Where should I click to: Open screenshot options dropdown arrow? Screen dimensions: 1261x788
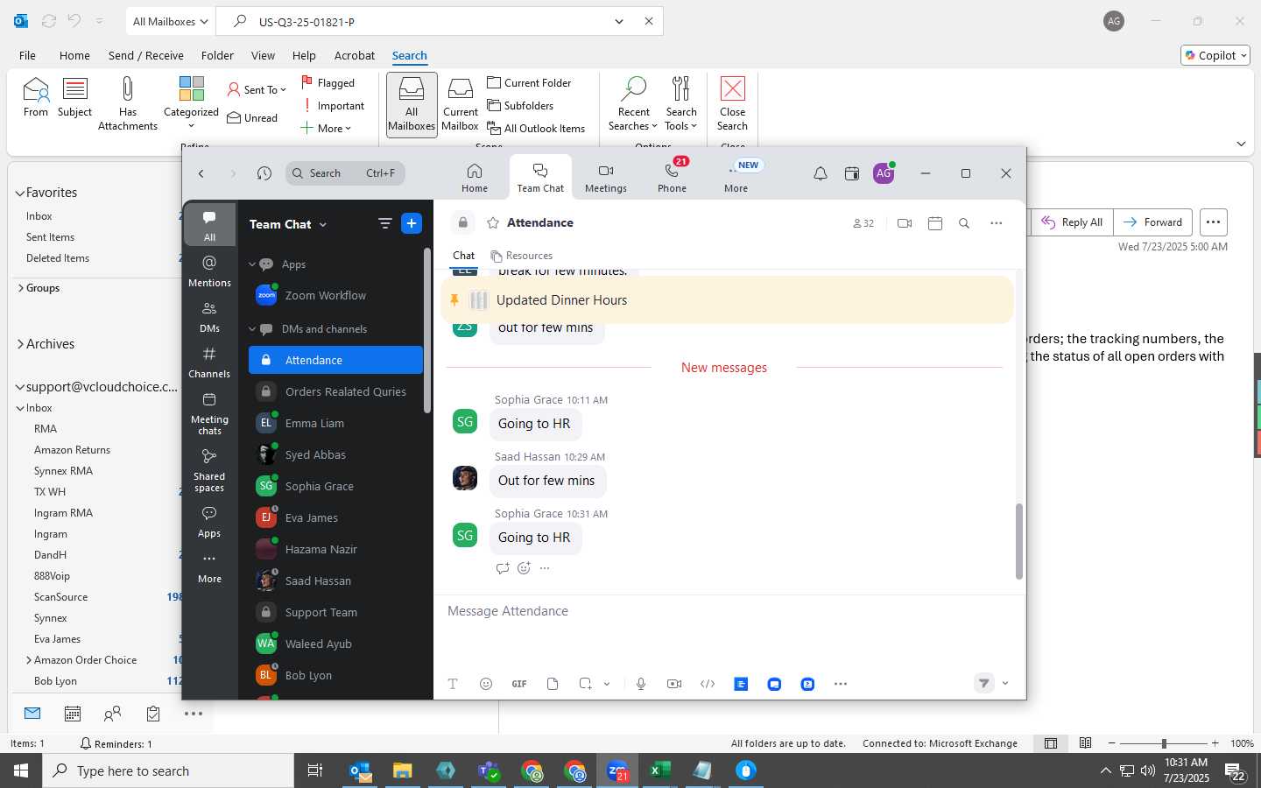[607, 684]
